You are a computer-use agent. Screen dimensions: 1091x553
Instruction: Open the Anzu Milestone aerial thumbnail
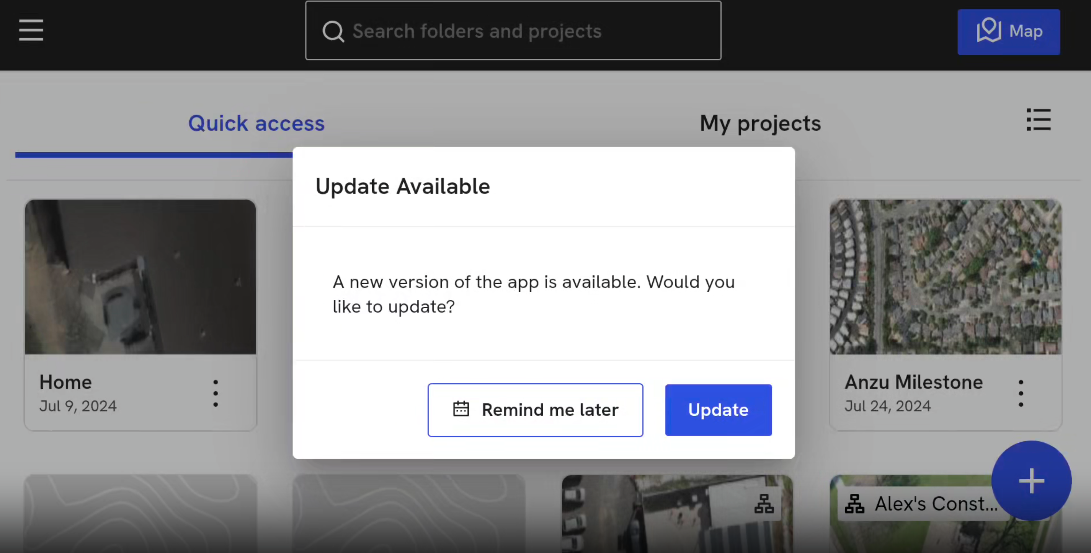pyautogui.click(x=945, y=277)
